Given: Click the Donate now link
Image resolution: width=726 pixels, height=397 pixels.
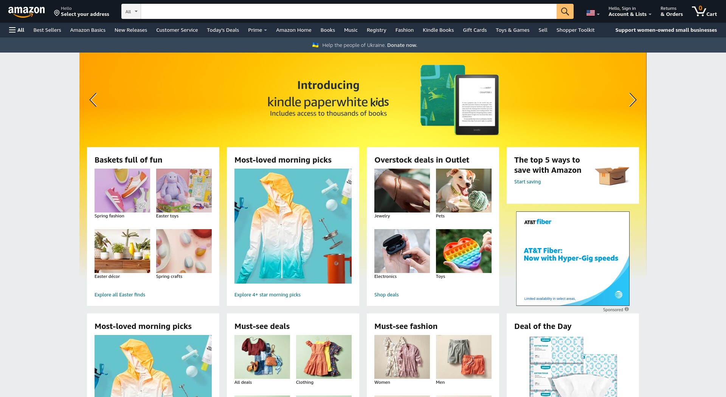Looking at the screenshot, I should click(402, 45).
